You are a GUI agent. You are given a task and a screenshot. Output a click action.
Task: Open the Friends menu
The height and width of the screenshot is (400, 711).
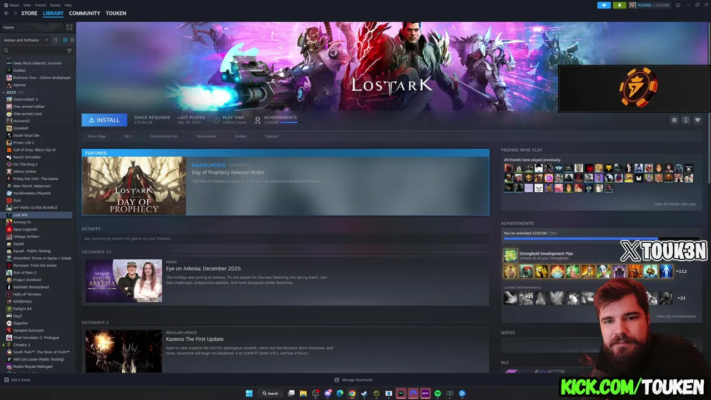click(x=41, y=5)
